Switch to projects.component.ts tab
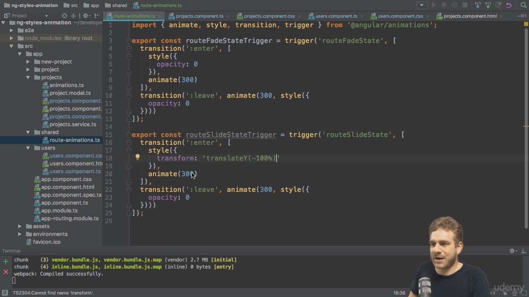 [199, 16]
